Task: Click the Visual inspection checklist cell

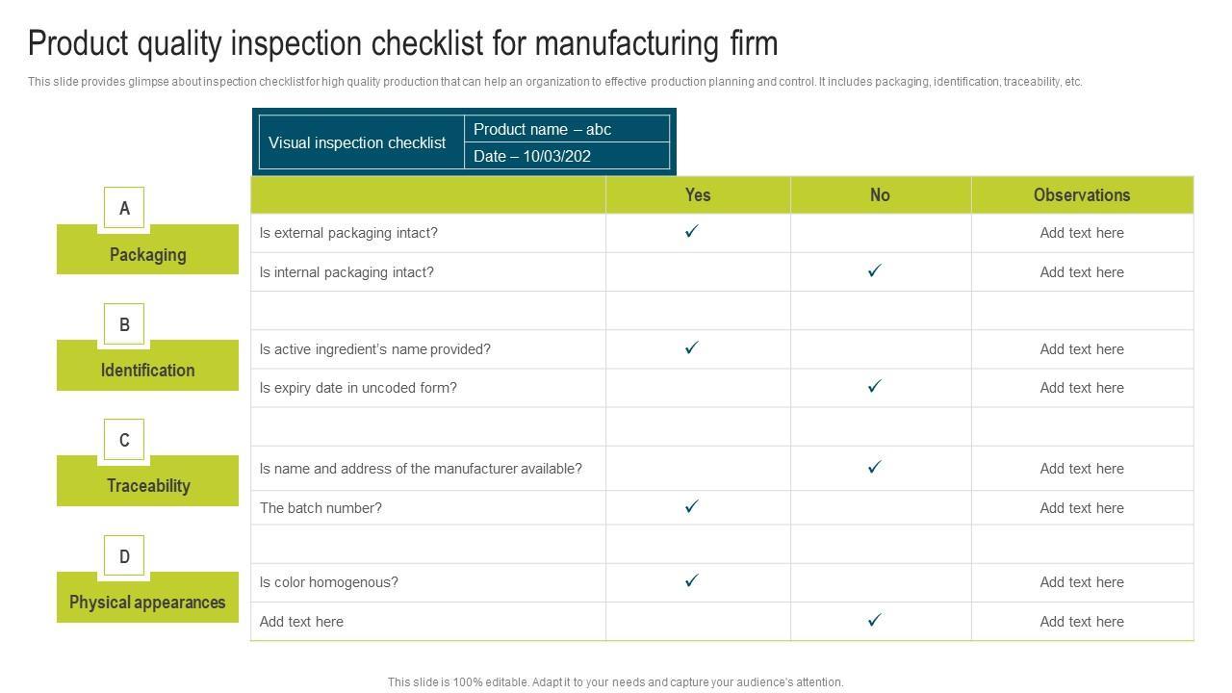Action: [x=357, y=142]
